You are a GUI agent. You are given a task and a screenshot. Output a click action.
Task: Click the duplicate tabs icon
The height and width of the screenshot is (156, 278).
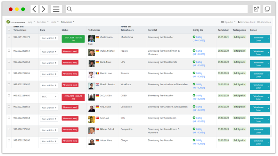[x=267, y=9]
